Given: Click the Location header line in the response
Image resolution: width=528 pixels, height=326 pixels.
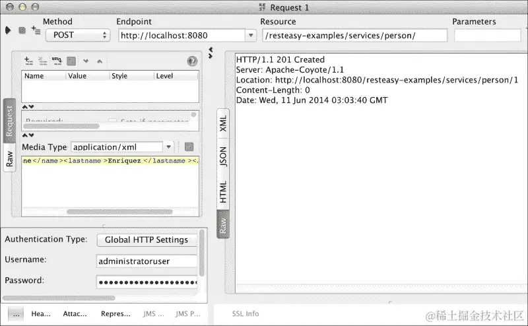Looking at the screenshot, I should click(x=377, y=80).
